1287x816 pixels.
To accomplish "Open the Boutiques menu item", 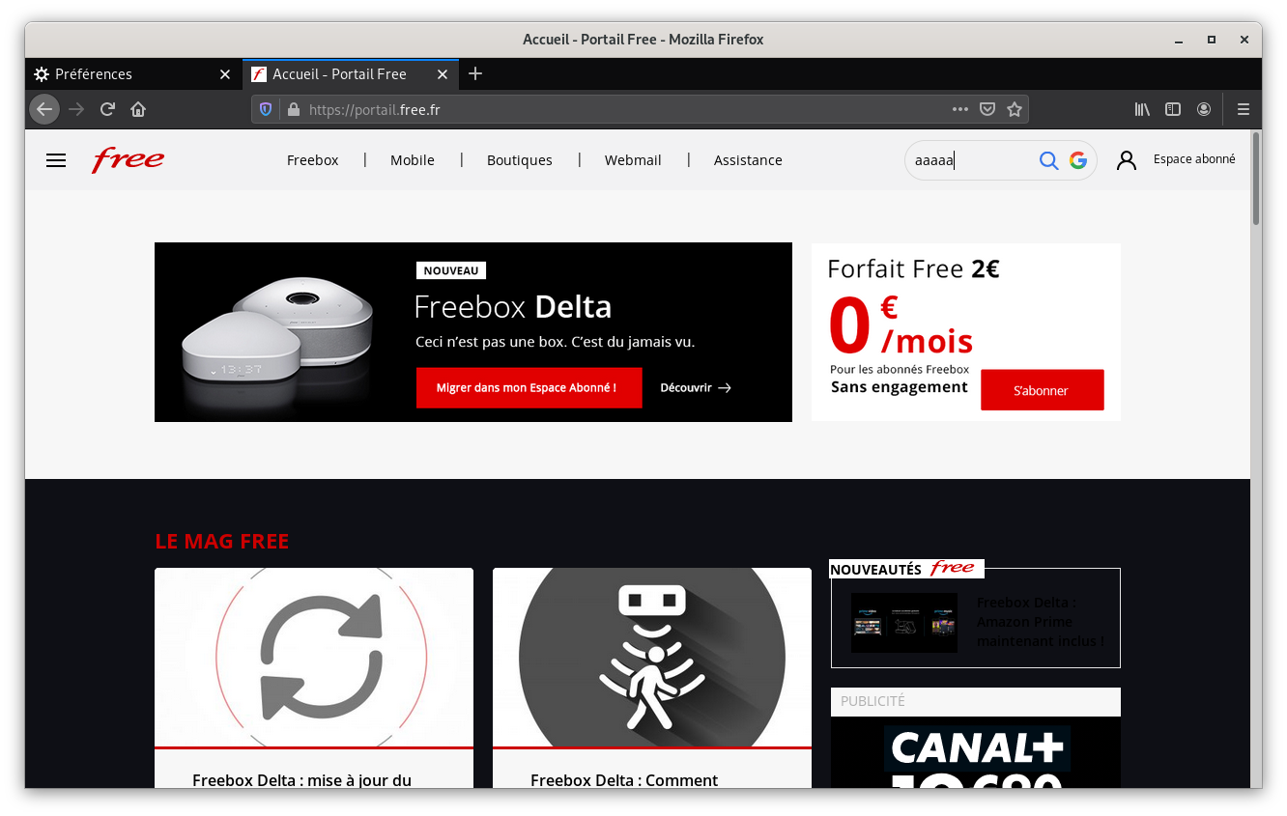I will tap(520, 160).
